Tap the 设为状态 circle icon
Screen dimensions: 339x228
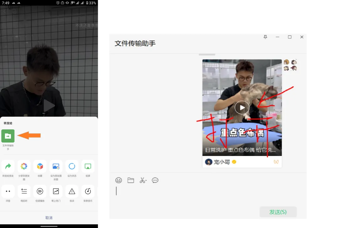tap(72, 166)
